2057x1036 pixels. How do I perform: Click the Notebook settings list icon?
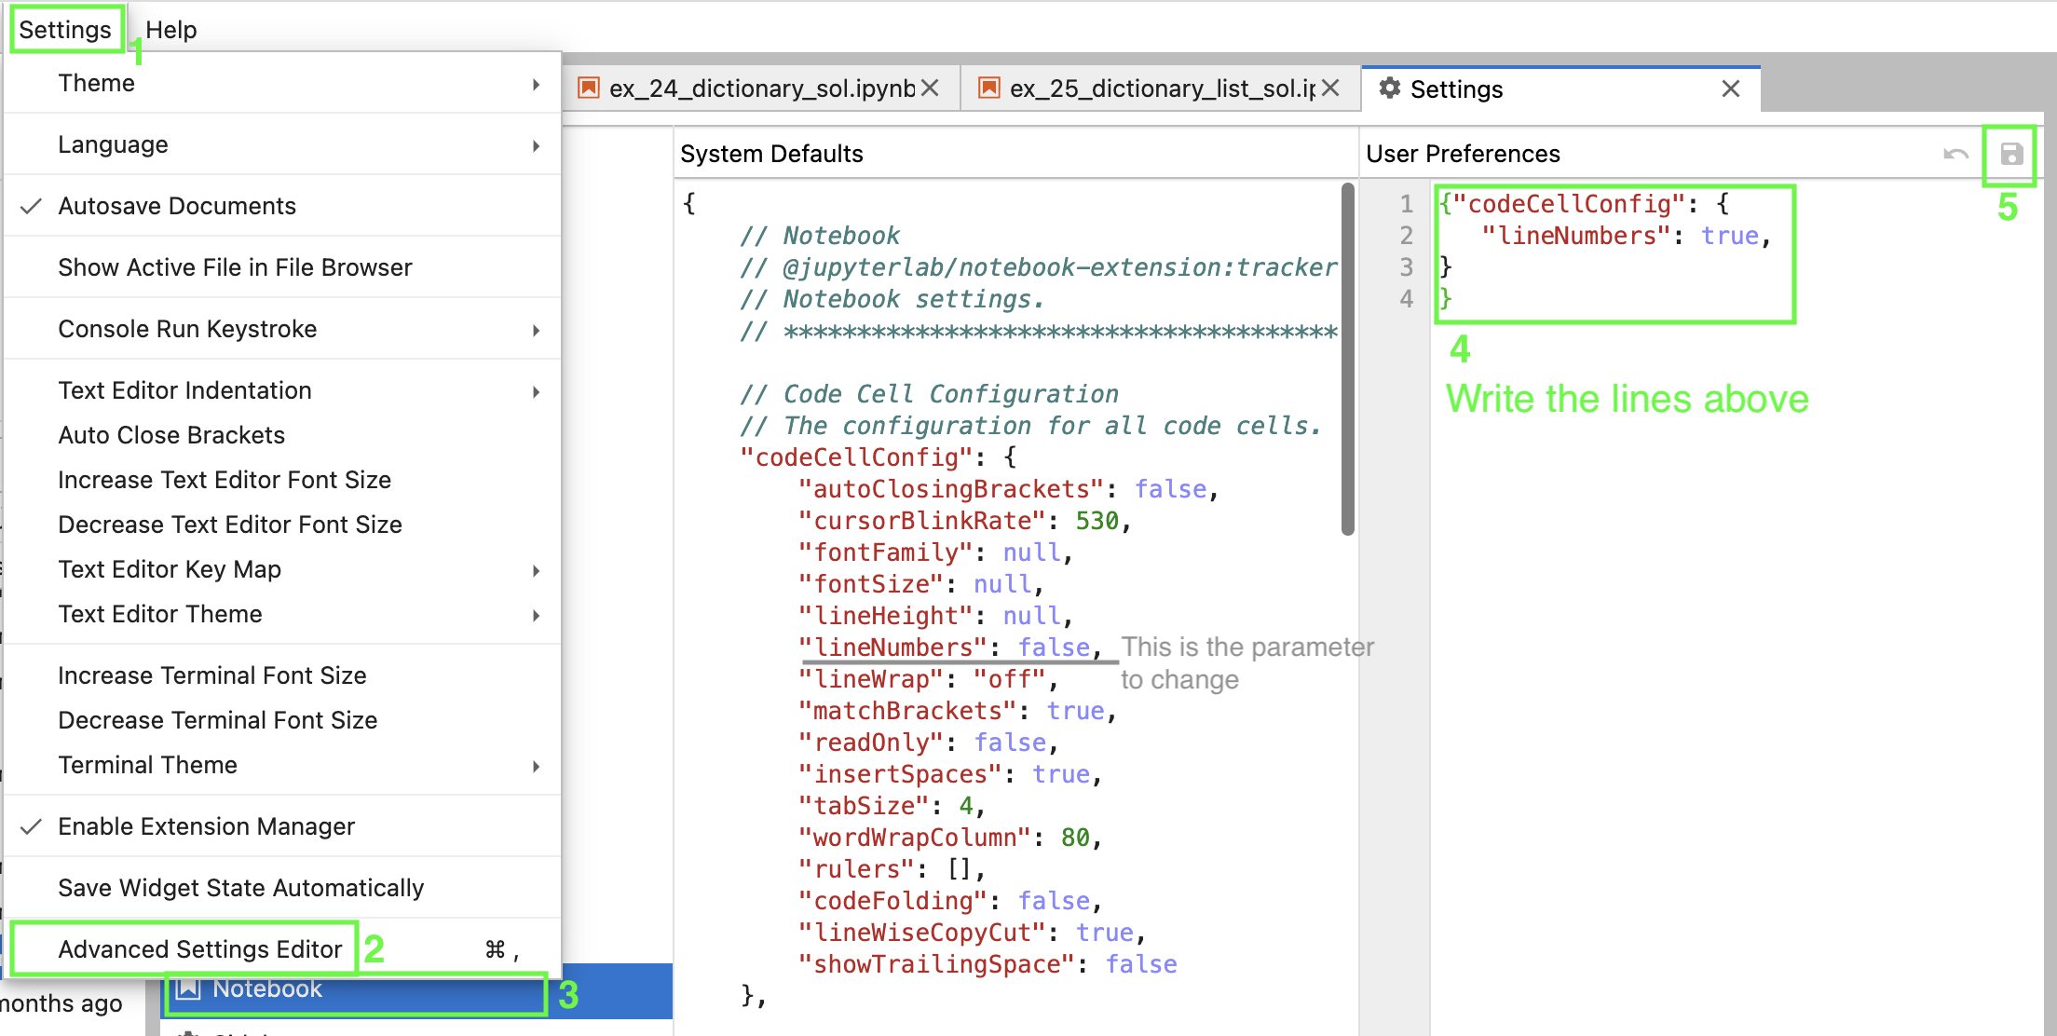(188, 988)
